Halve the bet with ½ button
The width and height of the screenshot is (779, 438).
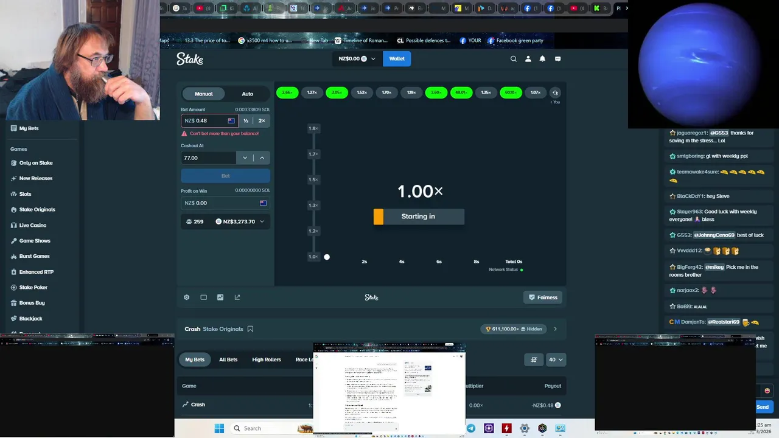coord(246,120)
